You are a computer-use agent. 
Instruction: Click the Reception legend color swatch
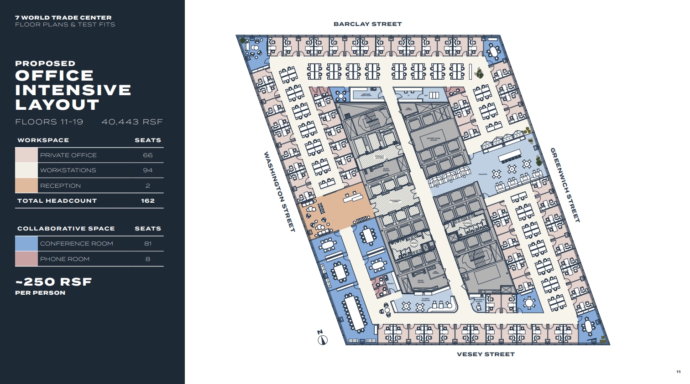tap(26, 186)
